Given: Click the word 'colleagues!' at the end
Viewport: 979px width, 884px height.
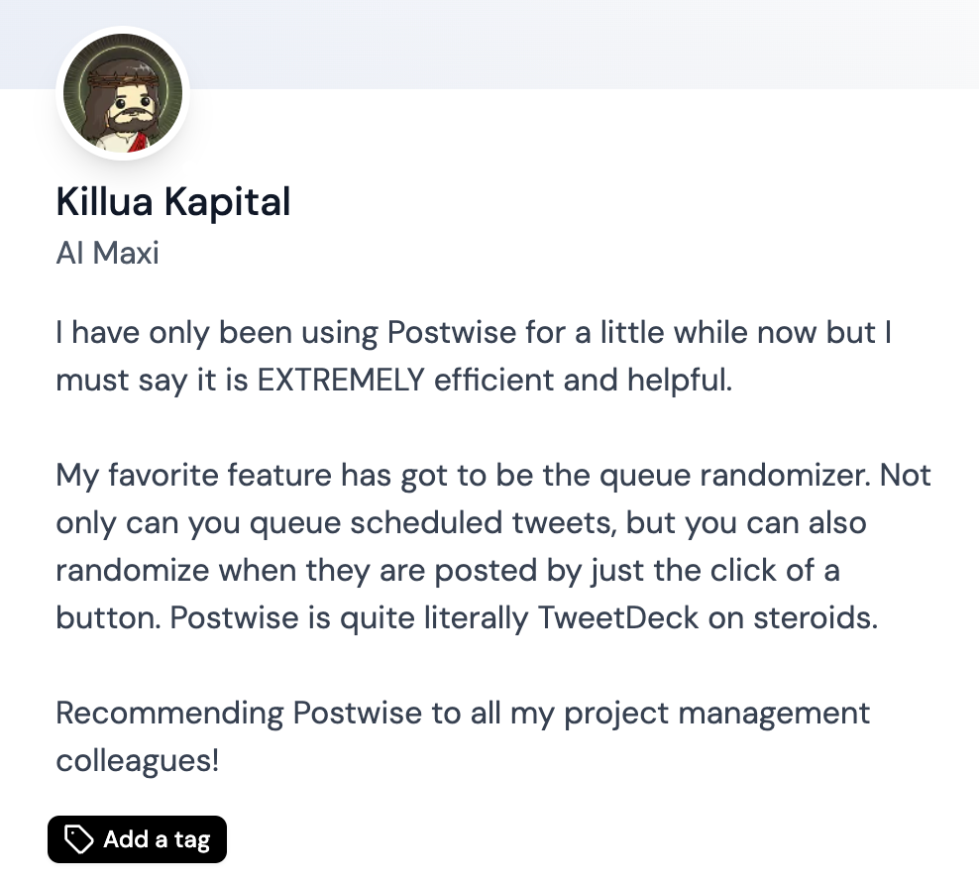Looking at the screenshot, I should [x=138, y=760].
